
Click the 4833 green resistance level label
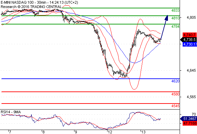[x=175, y=10]
